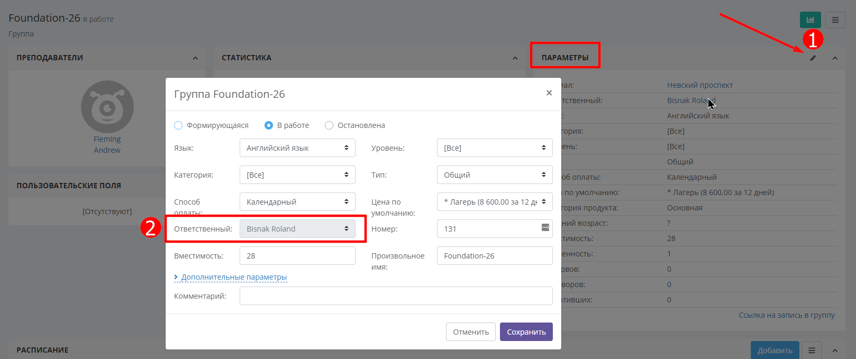
Task: Click the icon inside the Номер field
Action: coord(545,227)
